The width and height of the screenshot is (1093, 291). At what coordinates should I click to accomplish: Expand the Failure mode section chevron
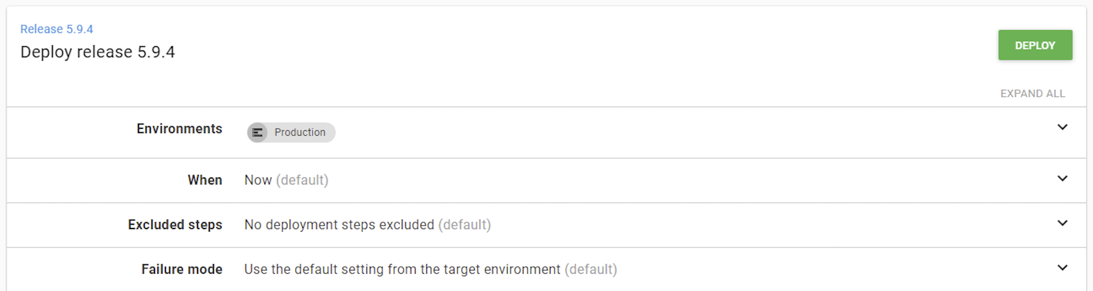point(1062,268)
